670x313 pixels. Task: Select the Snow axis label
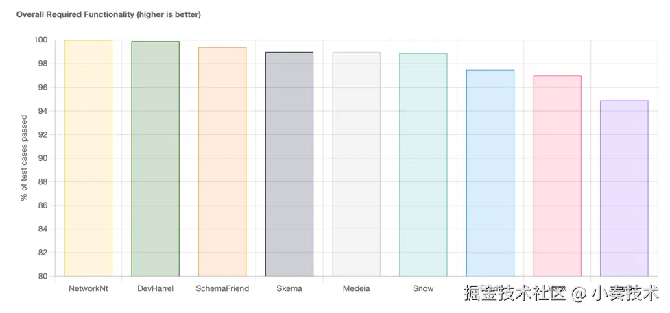point(423,289)
